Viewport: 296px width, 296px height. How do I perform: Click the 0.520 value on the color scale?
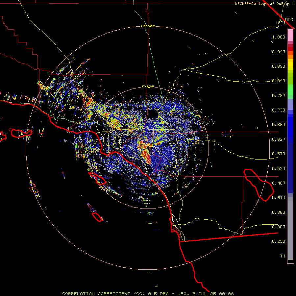click(x=279, y=169)
